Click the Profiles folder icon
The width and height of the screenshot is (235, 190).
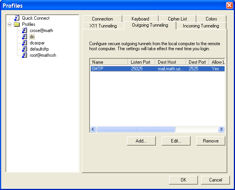coord(17,24)
